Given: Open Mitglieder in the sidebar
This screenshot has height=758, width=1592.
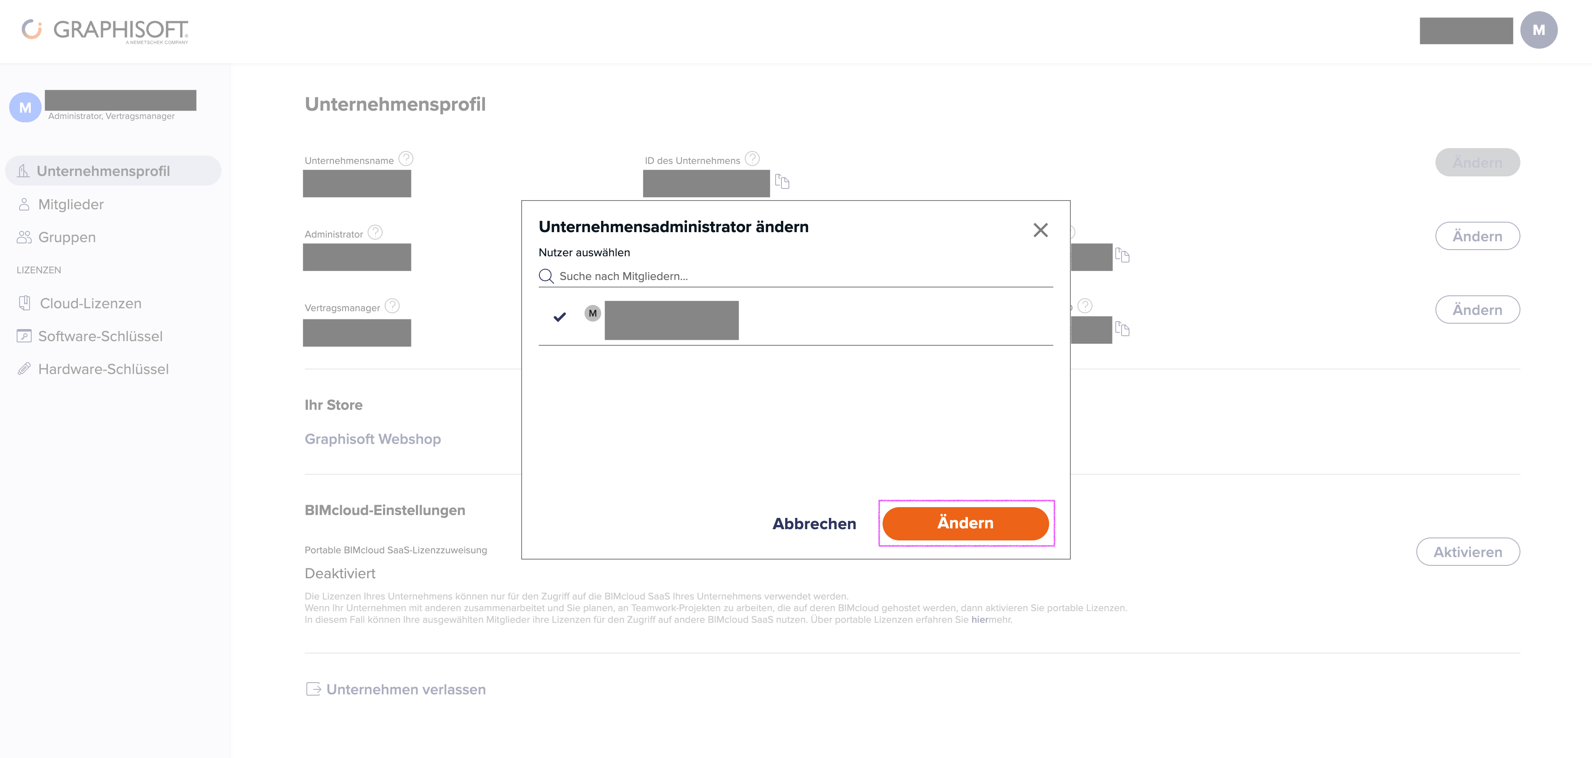Looking at the screenshot, I should pyautogui.click(x=70, y=205).
